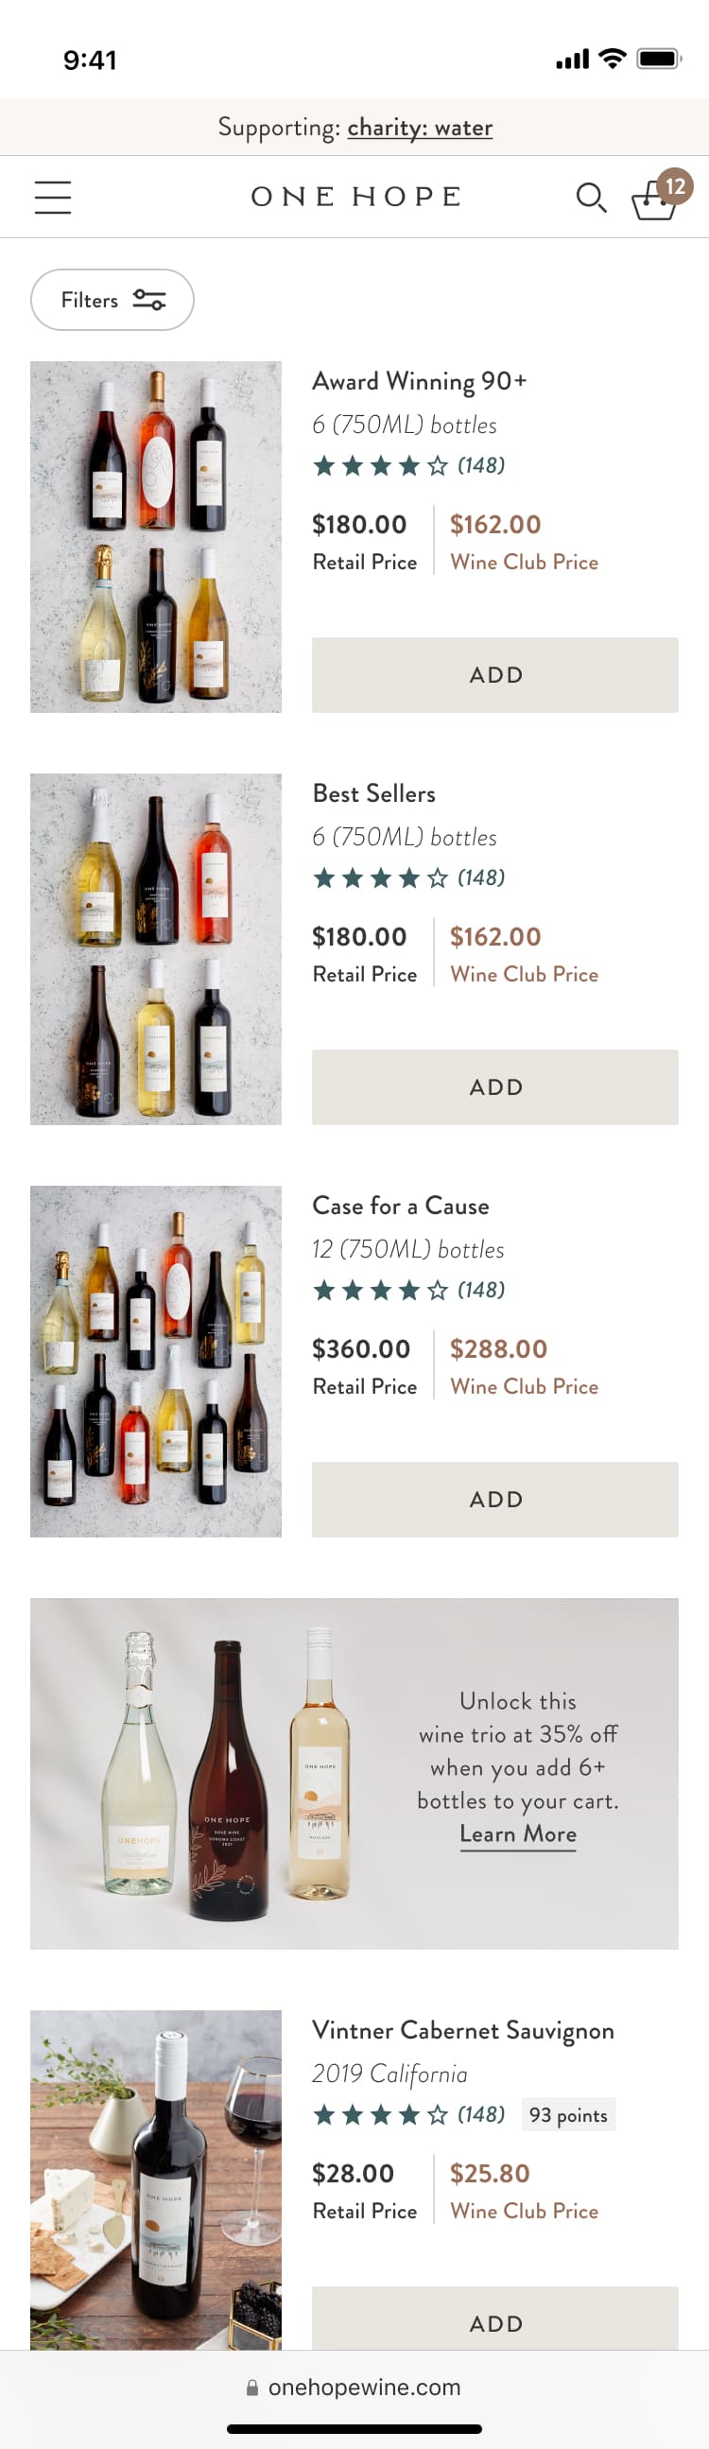View the Best Sellers bottle photo
Image resolution: width=709 pixels, height=2449 pixels.
point(156,948)
